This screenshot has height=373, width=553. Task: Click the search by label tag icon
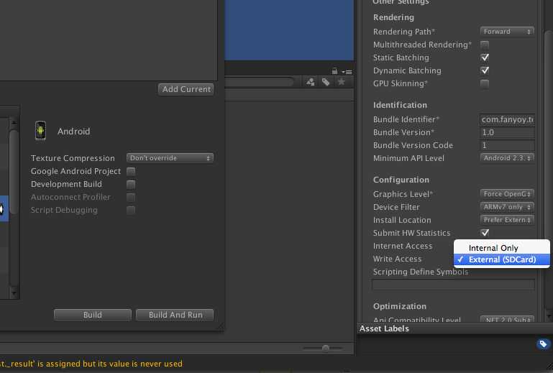click(326, 82)
